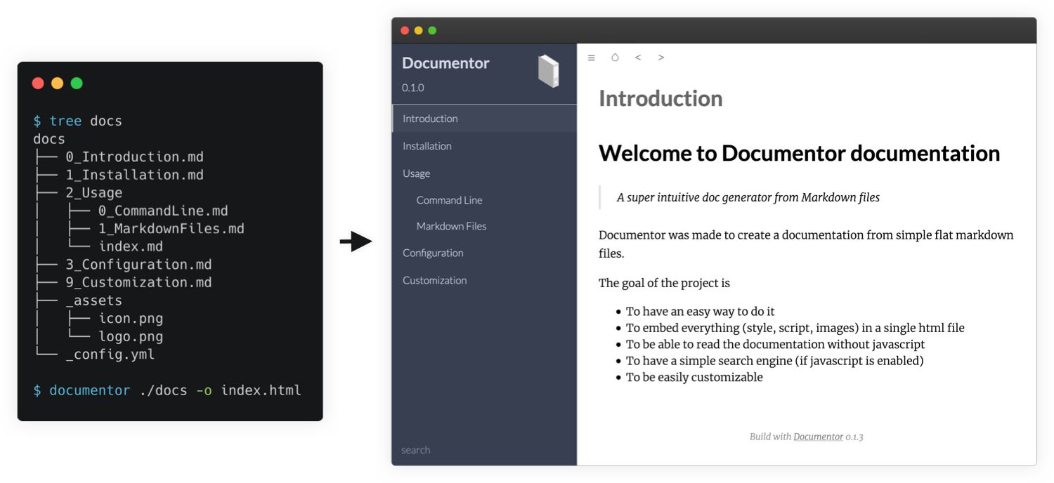Expand the Usage section to reveal subpages
Viewport: 1054px width, 483px height.
click(x=416, y=173)
